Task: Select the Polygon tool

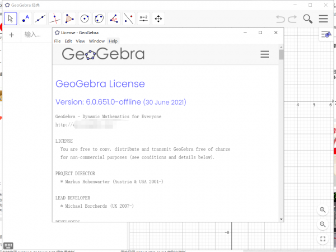Action: click(69, 18)
